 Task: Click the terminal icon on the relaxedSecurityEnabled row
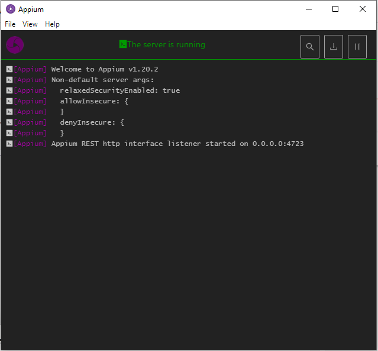[x=9, y=90]
